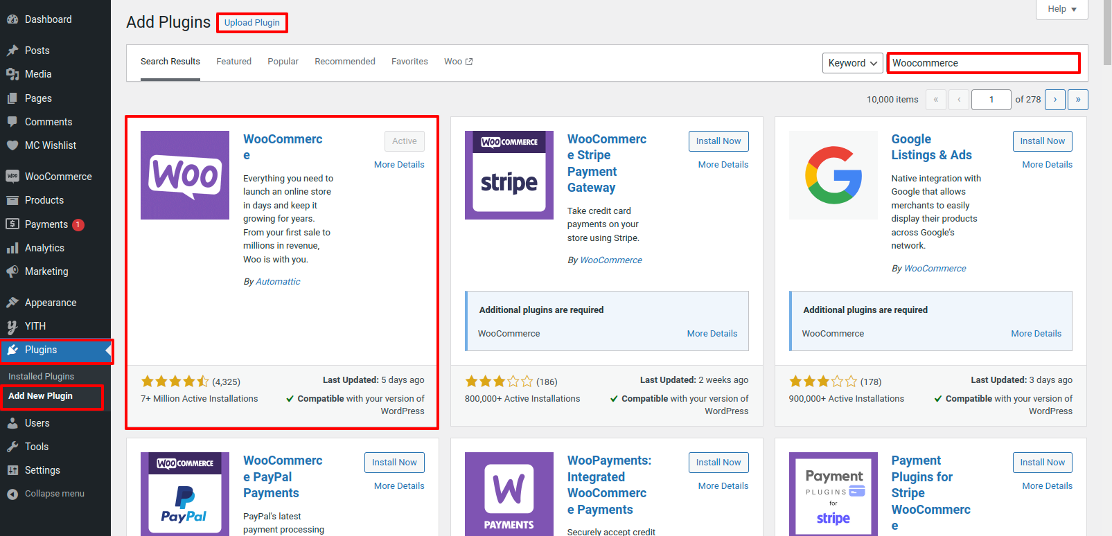Switch to the Recommended tab
Viewport: 1112px width, 536px height.
345,62
